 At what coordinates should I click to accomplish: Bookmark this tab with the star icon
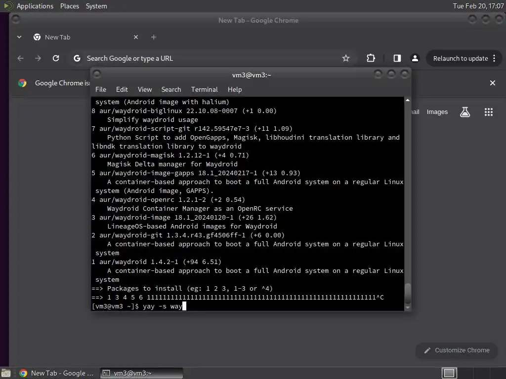click(x=345, y=58)
